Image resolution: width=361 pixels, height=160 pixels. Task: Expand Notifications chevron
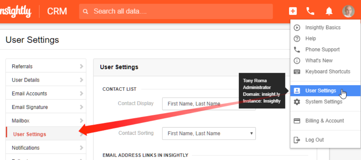tap(81, 148)
